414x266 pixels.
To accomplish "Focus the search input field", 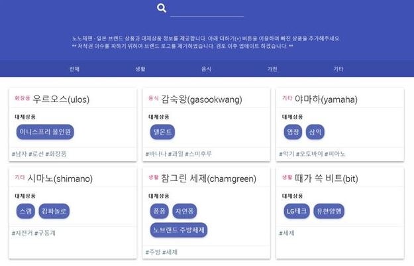I will pyautogui.click(x=207, y=9).
